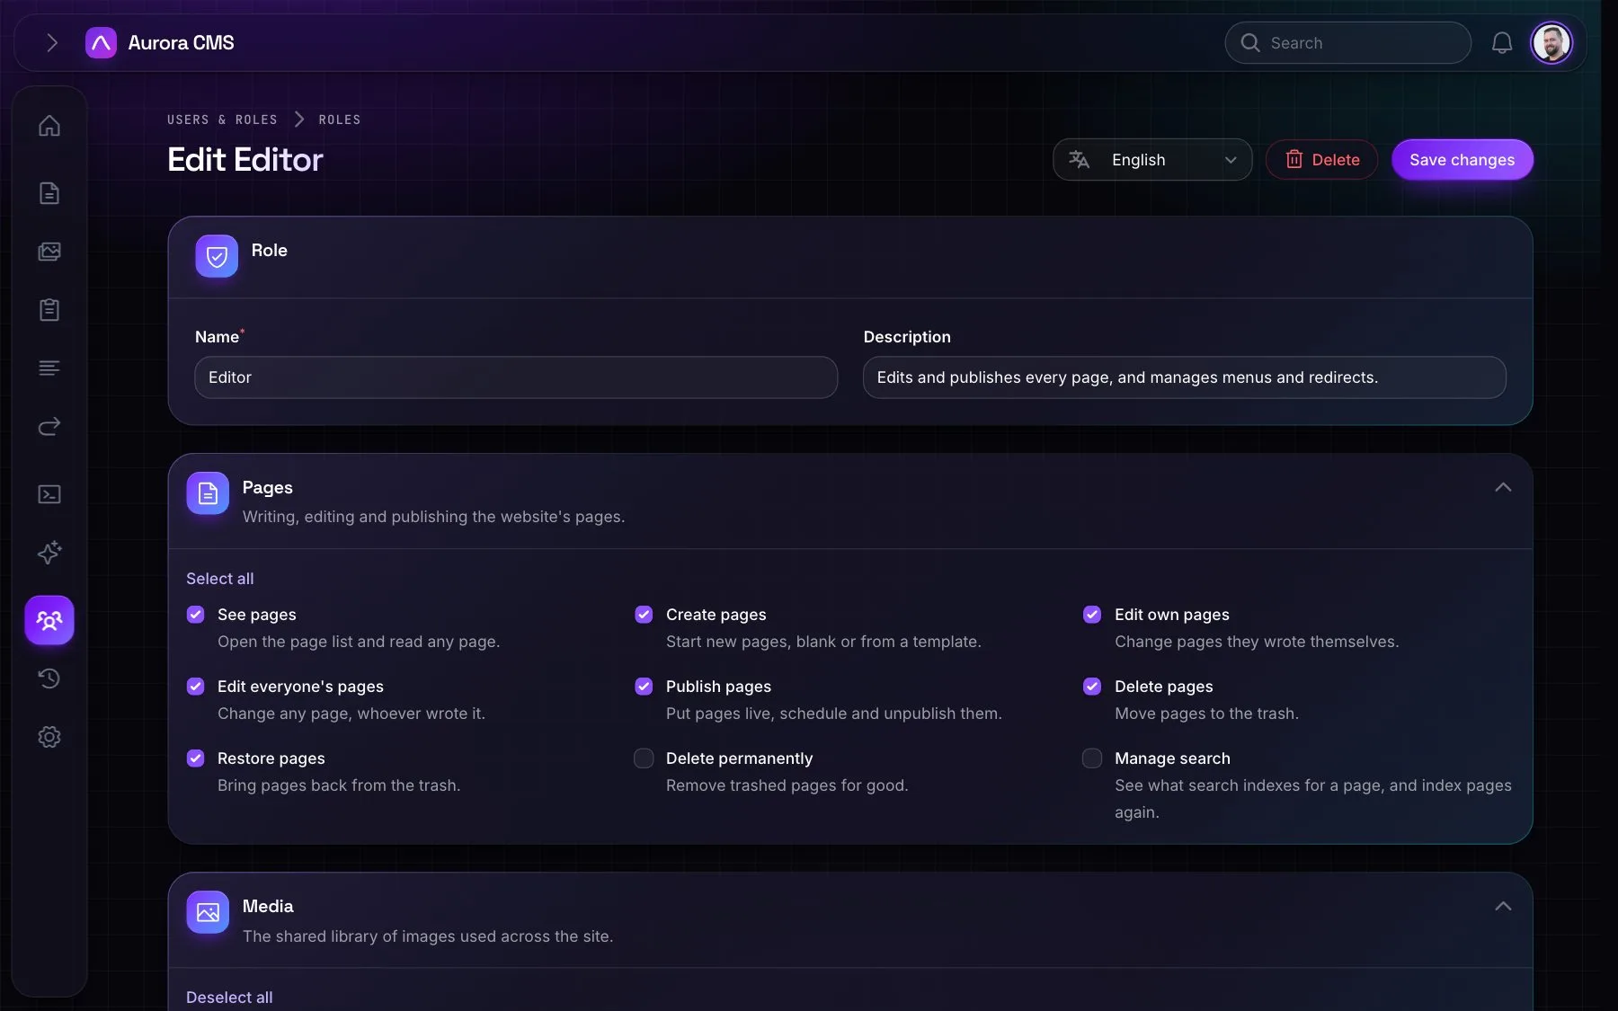Uncheck Edit own pages permission
Screen dimensions: 1618x1011
point(1092,615)
